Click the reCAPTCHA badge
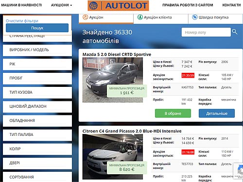This screenshot has height=182, width=243. point(238,171)
